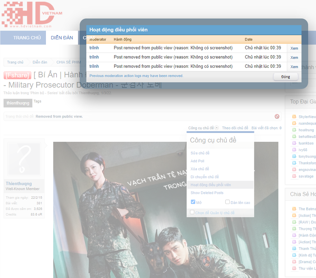Click the Date column header
Viewport: 316px width, 278px height.
[248, 39]
